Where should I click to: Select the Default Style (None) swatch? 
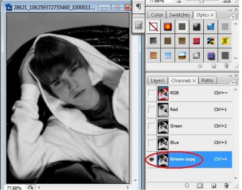point(153,26)
